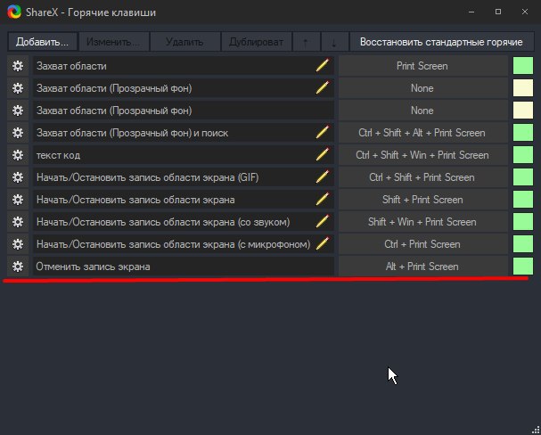The width and height of the screenshot is (541, 435).
Task: Click the pencil icon in текст код row
Action: (323, 154)
